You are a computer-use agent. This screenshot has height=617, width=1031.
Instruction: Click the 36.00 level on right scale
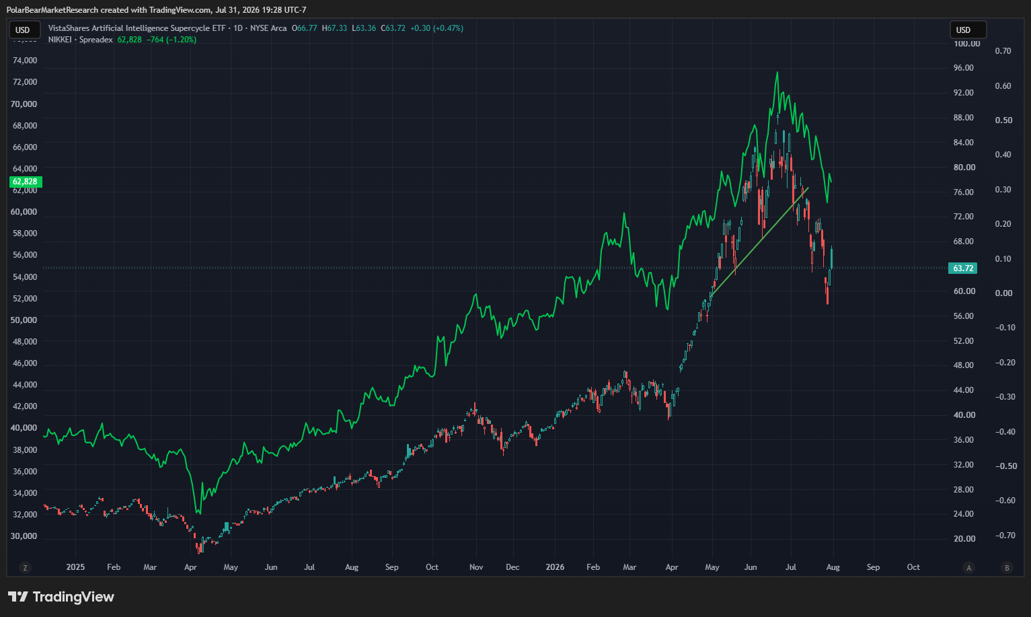pos(964,440)
